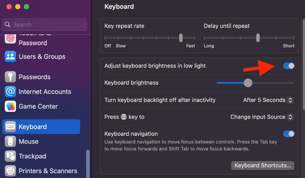Click the Search field in sidebar
305x178 pixels.
(44, 25)
